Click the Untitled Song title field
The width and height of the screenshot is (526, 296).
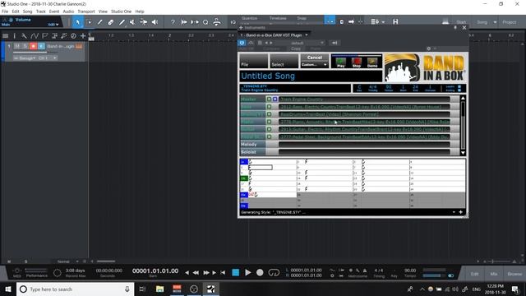click(311, 76)
